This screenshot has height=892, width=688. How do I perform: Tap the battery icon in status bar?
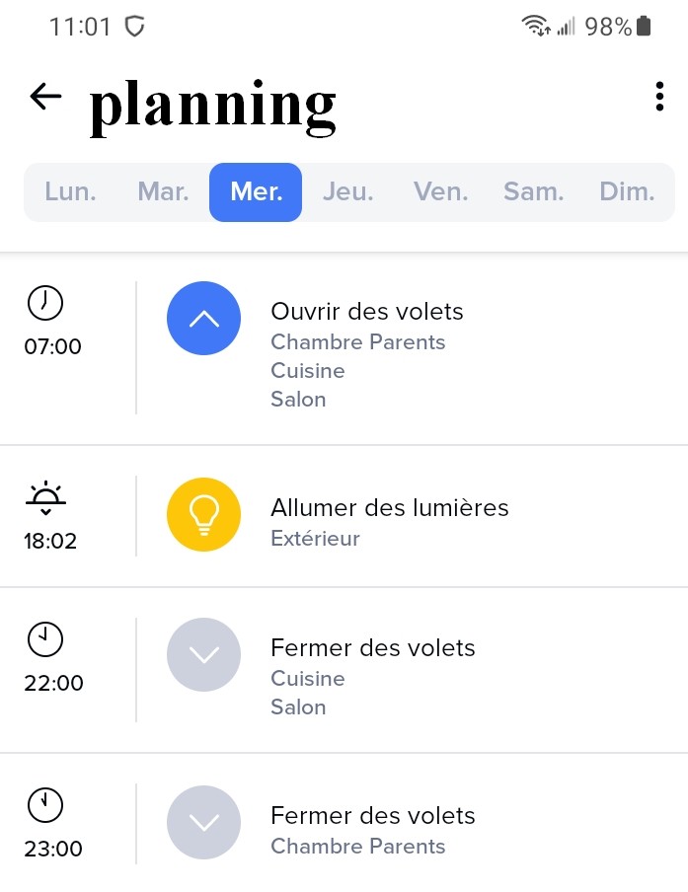click(645, 27)
